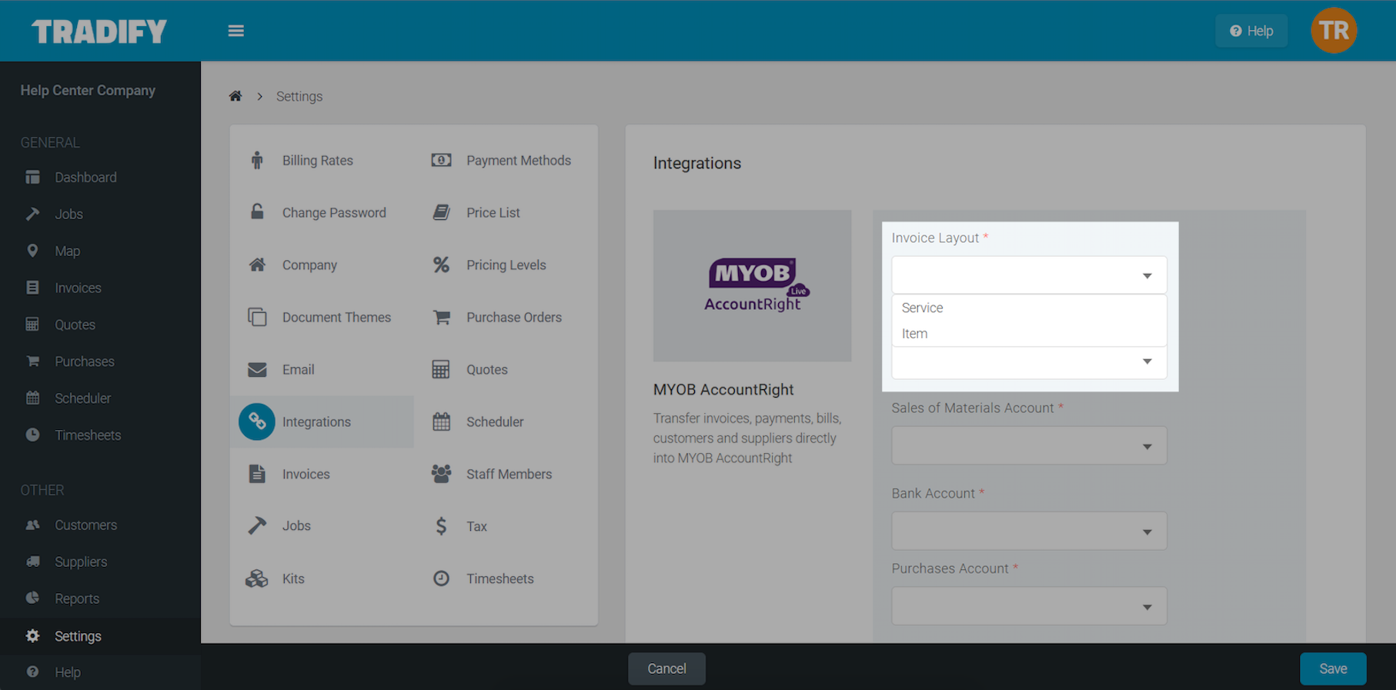Click the Tax dollar icon

pos(441,526)
